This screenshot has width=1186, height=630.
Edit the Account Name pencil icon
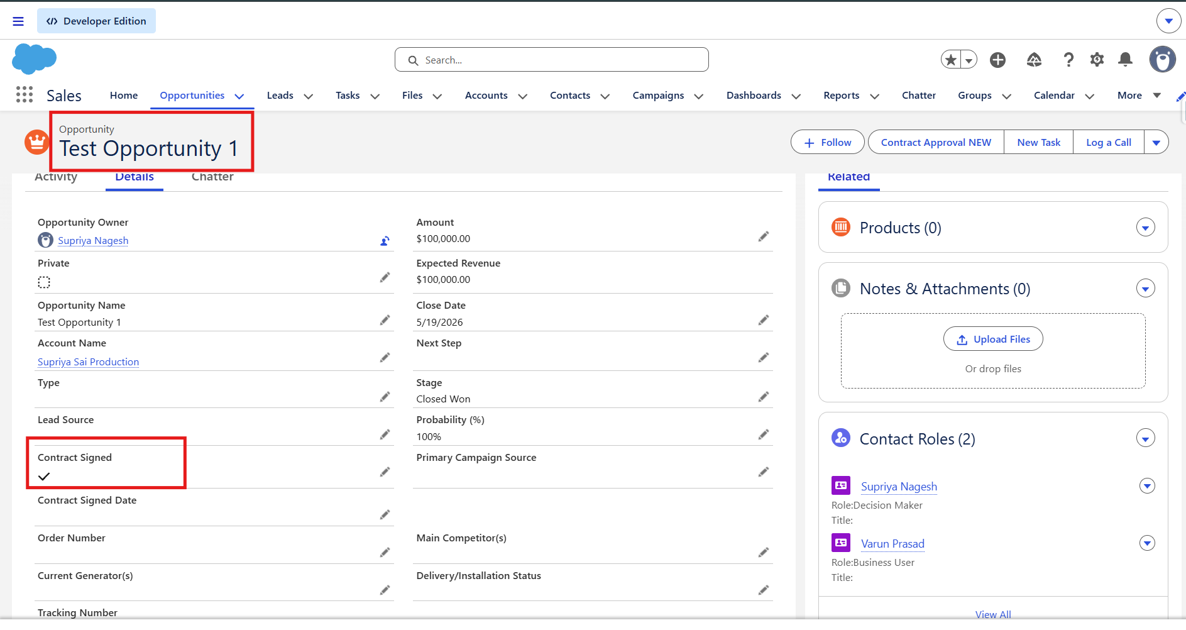[x=385, y=357]
